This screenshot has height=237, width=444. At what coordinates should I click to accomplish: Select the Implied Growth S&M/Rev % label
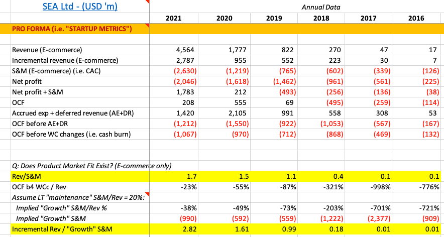tap(61, 208)
